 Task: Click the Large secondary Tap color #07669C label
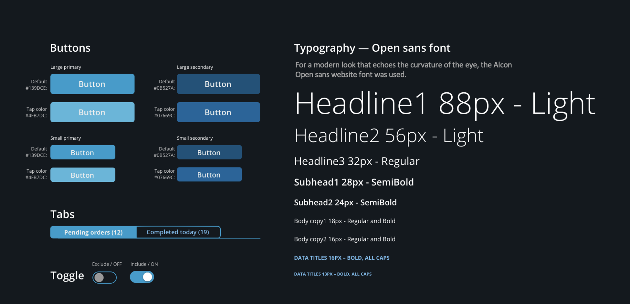pos(164,112)
